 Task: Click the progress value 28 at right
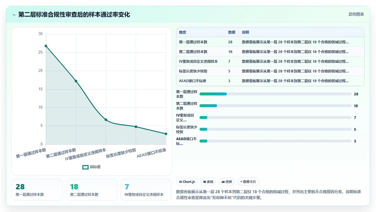click(356, 94)
